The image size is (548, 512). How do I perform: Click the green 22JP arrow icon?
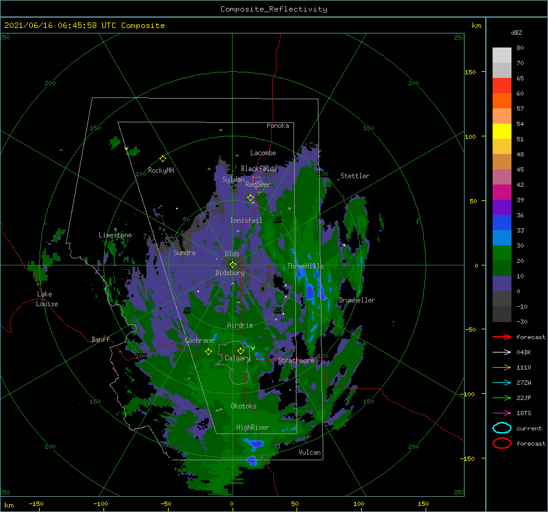[x=502, y=398]
